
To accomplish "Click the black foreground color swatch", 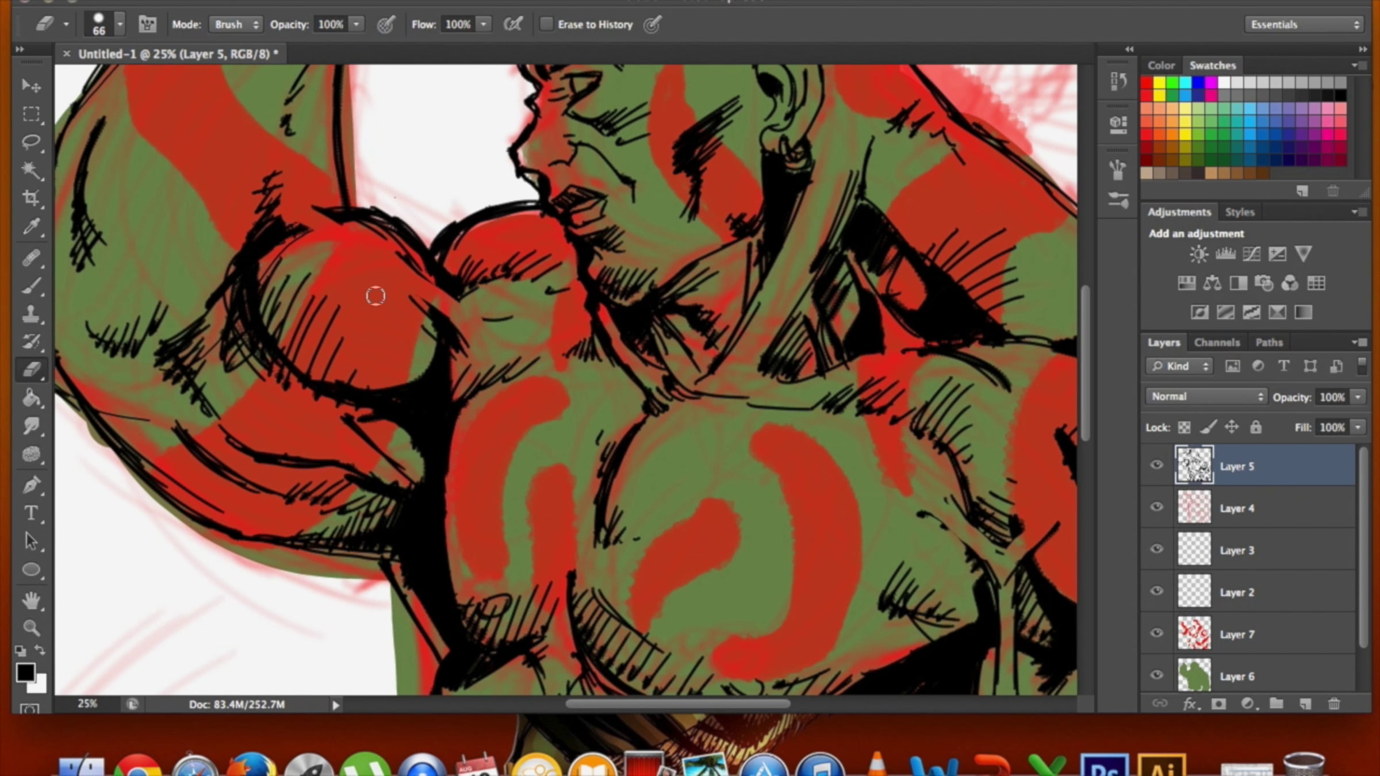I will (25, 672).
